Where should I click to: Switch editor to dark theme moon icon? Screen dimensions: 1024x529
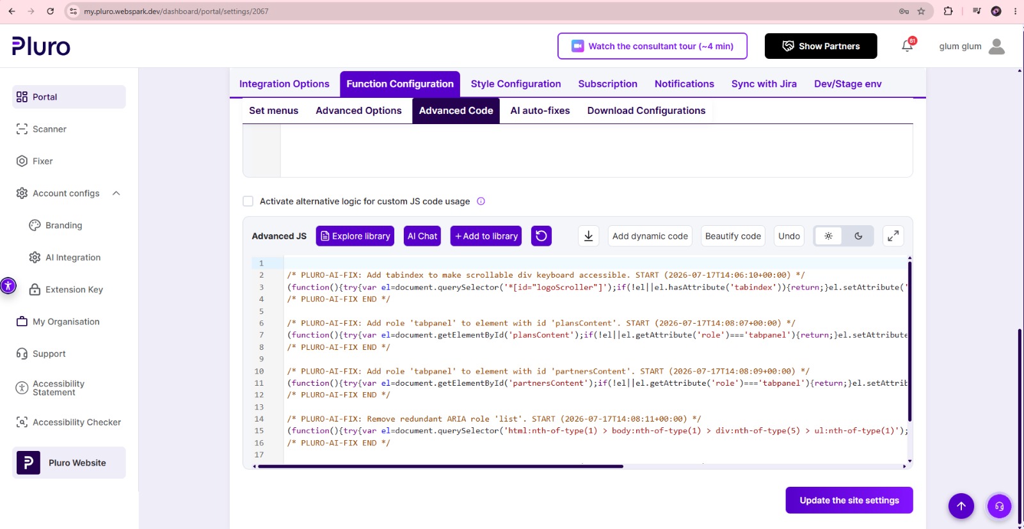pyautogui.click(x=858, y=236)
